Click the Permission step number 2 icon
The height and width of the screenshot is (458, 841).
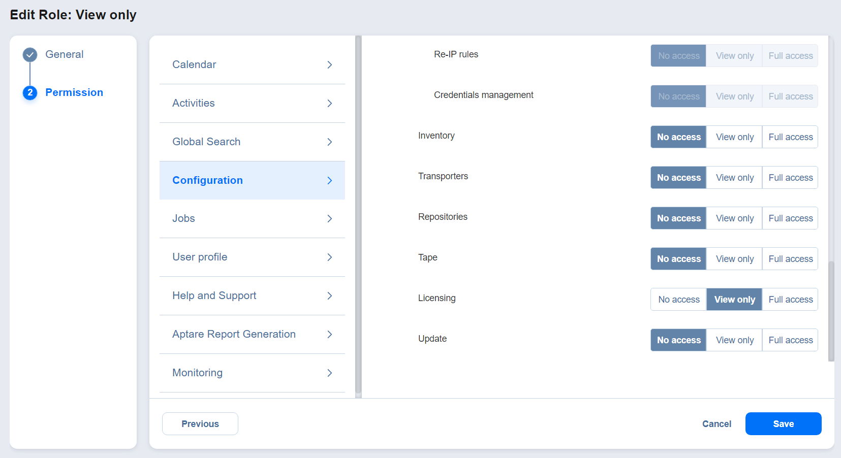[x=30, y=92]
